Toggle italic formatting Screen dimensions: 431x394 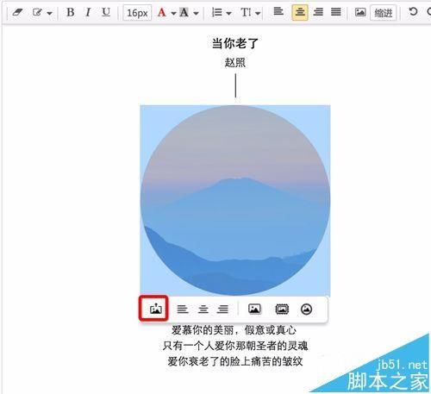click(88, 12)
